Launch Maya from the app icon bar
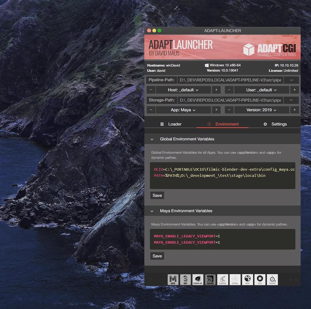This screenshot has height=309, width=311. click(x=173, y=280)
